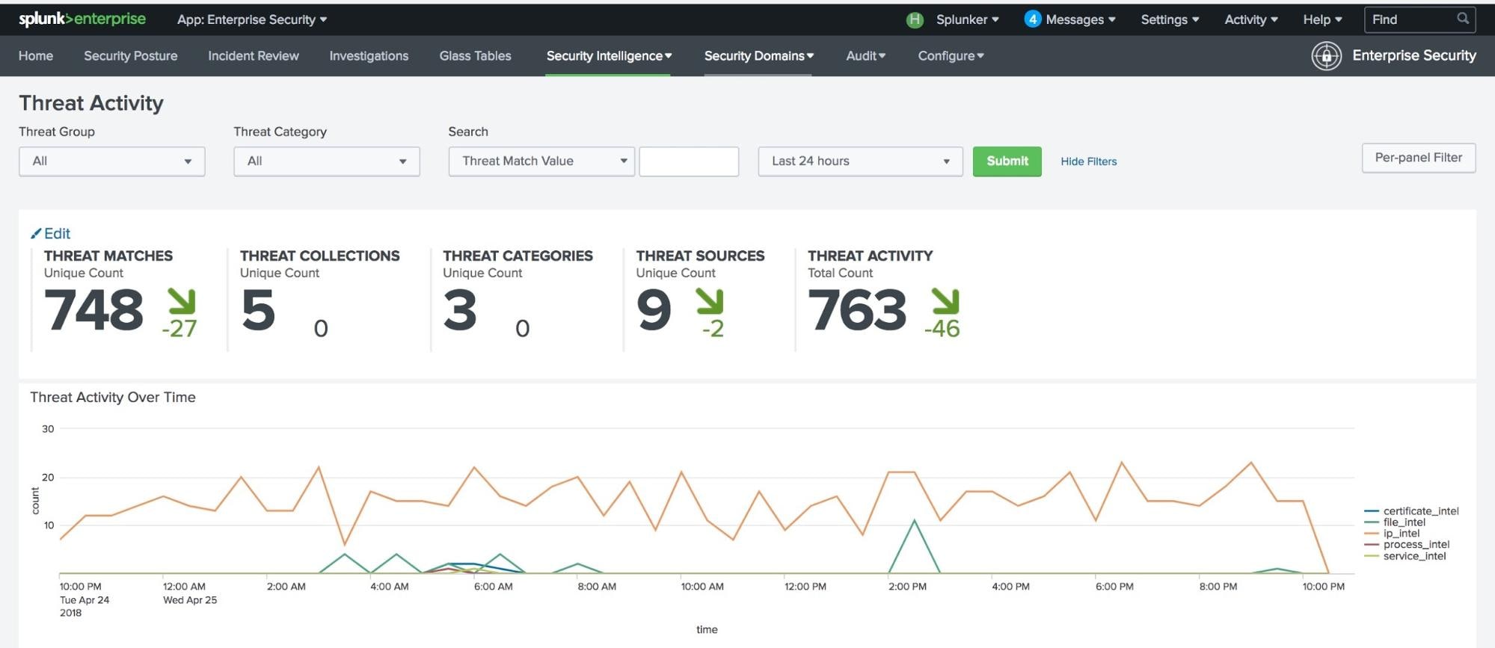Image resolution: width=1495 pixels, height=648 pixels.
Task: Click the file_intel peak at 2:00 PM
Action: [914, 520]
